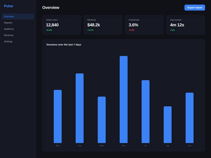Click the +8.2% change indicator
The width and height of the screenshot is (211, 158).
click(x=49, y=30)
